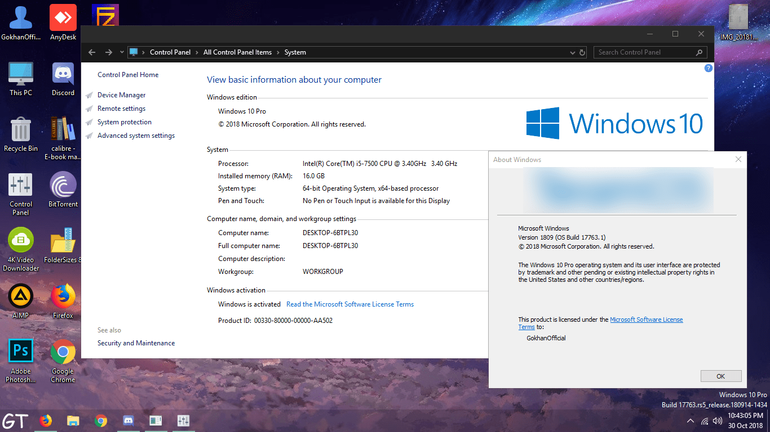This screenshot has height=432, width=770.
Task: Open the GT Start button
Action: pyautogui.click(x=15, y=421)
